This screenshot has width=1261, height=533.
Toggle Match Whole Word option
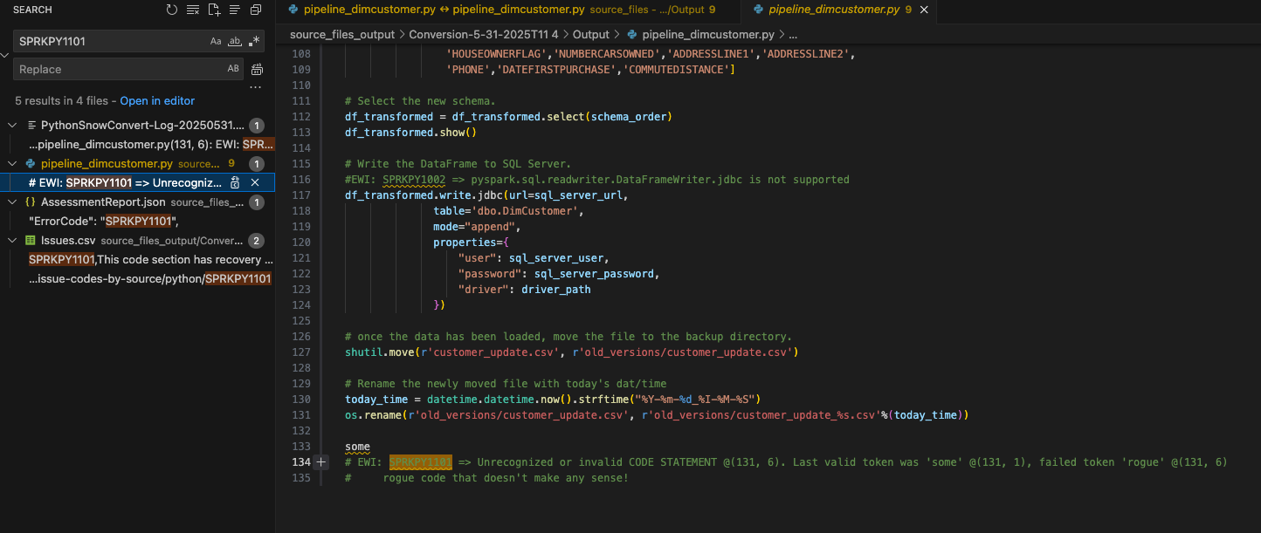pyautogui.click(x=234, y=41)
